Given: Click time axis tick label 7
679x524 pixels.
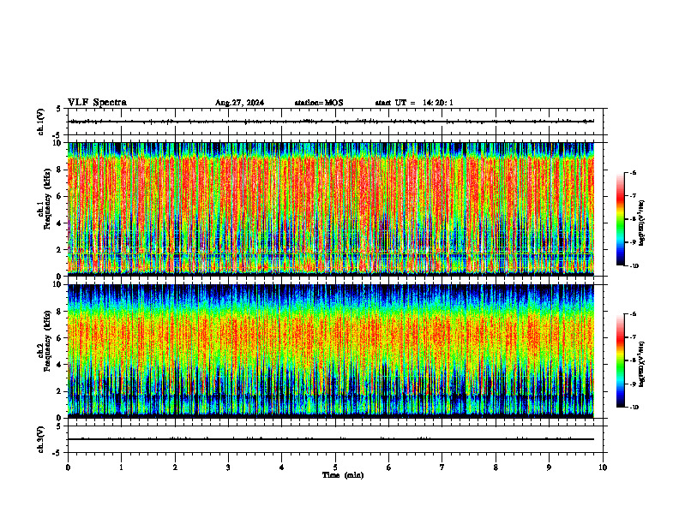Looking at the screenshot, I should (x=442, y=467).
